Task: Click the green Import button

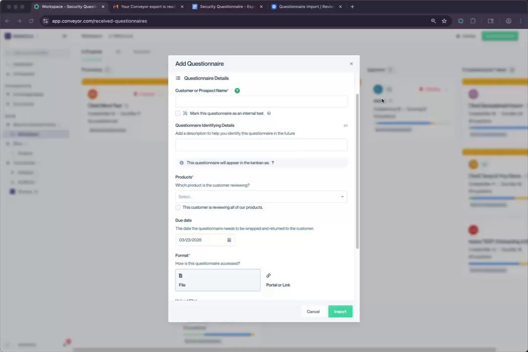Action: 340,311
